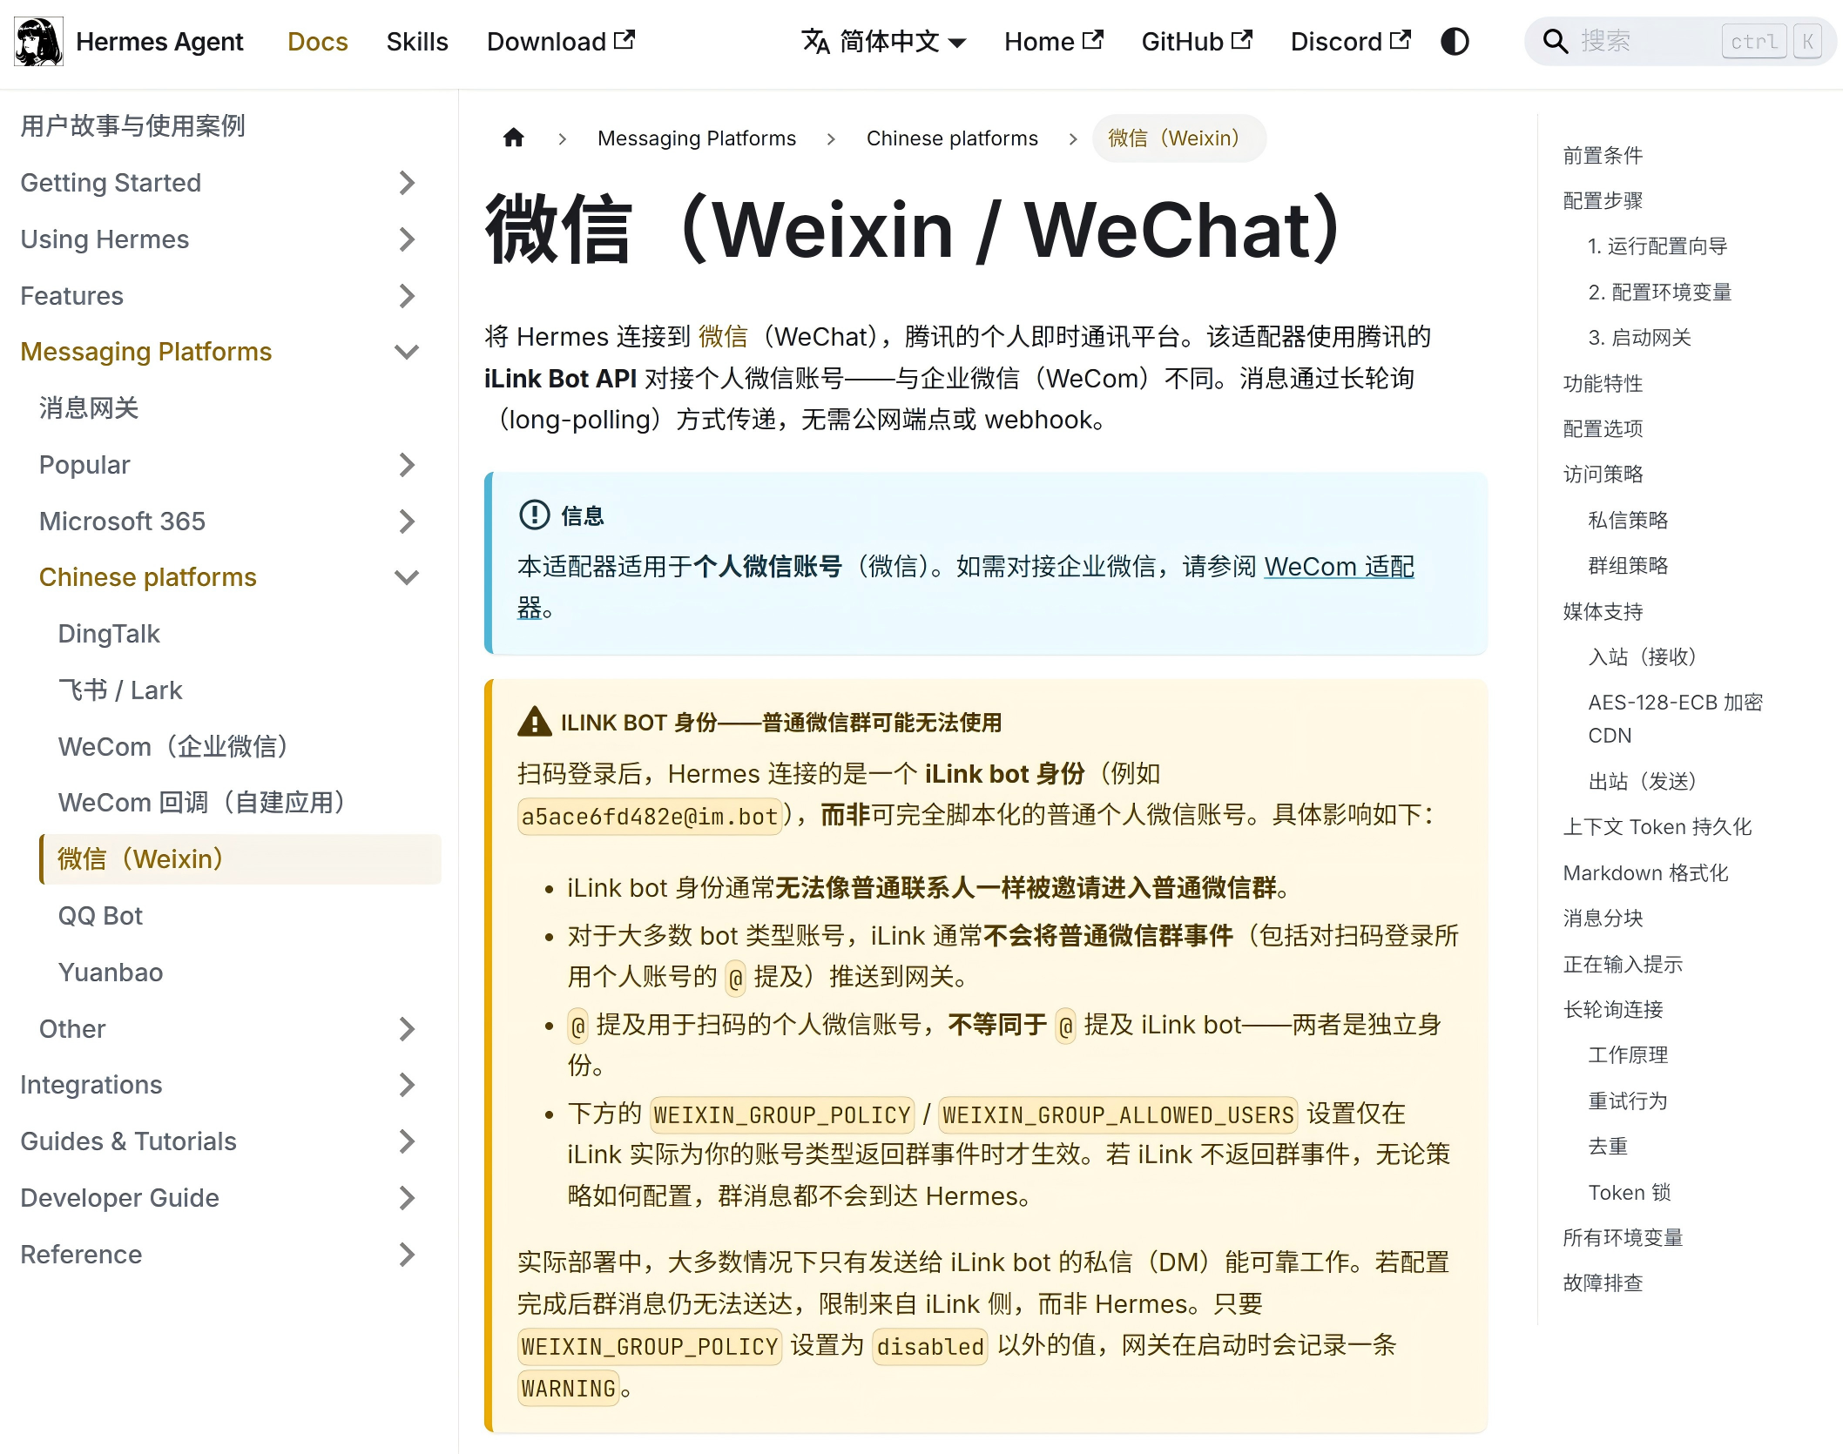
Task: Jump to 消息分块 section
Action: (1603, 919)
